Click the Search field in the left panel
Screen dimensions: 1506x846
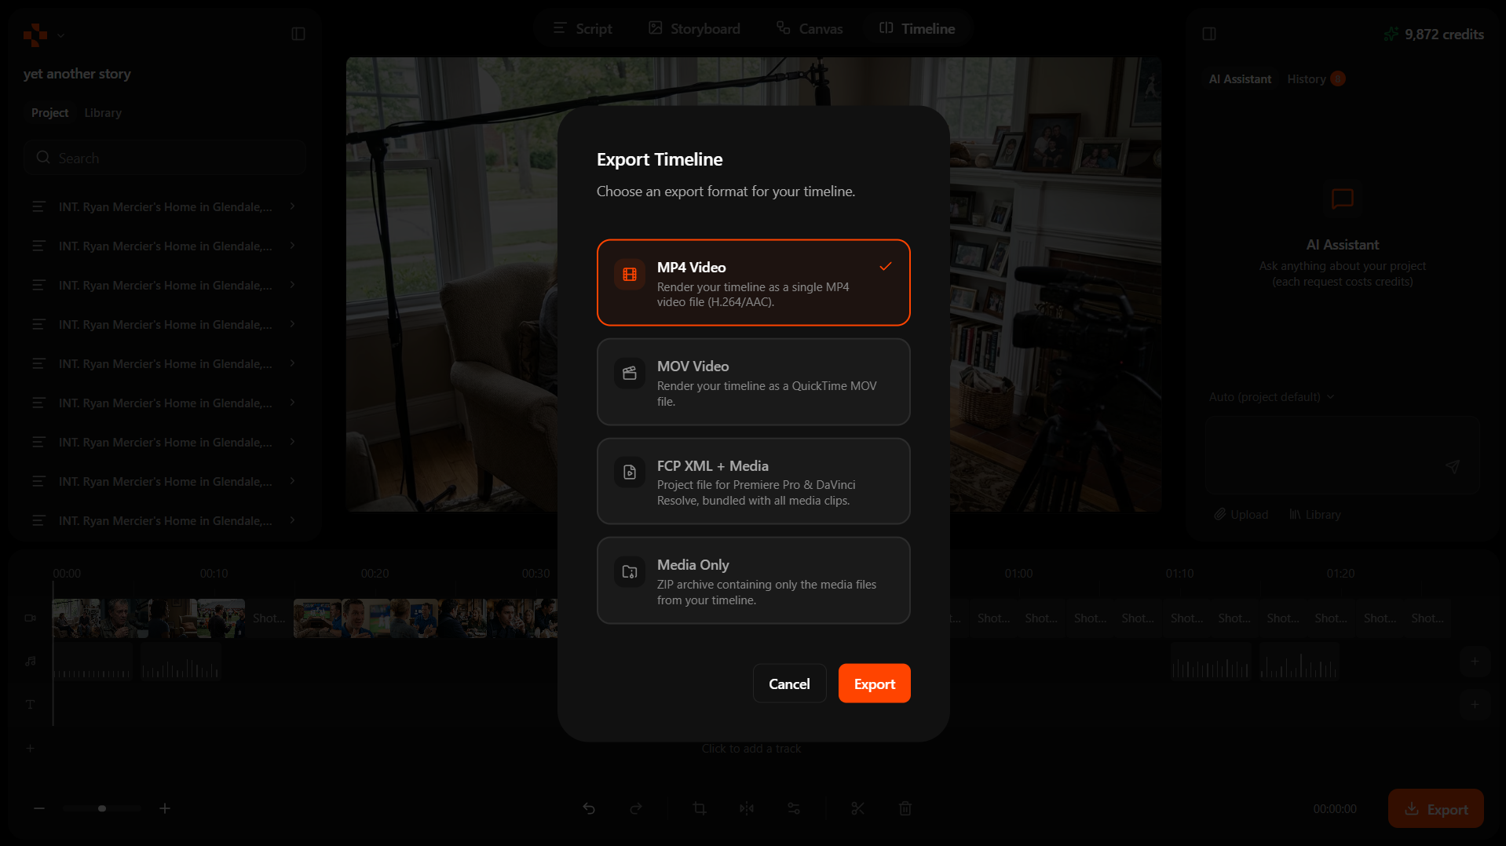[x=164, y=157]
